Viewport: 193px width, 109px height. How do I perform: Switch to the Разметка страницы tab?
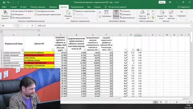[x=38, y=7]
